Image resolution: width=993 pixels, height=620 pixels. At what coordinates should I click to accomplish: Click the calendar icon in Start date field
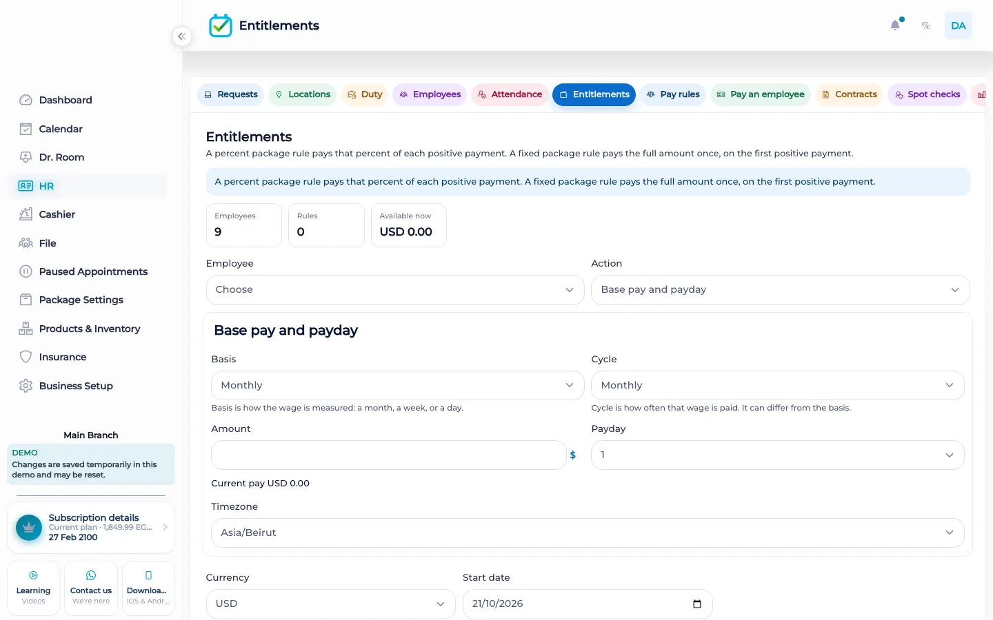[697, 604]
